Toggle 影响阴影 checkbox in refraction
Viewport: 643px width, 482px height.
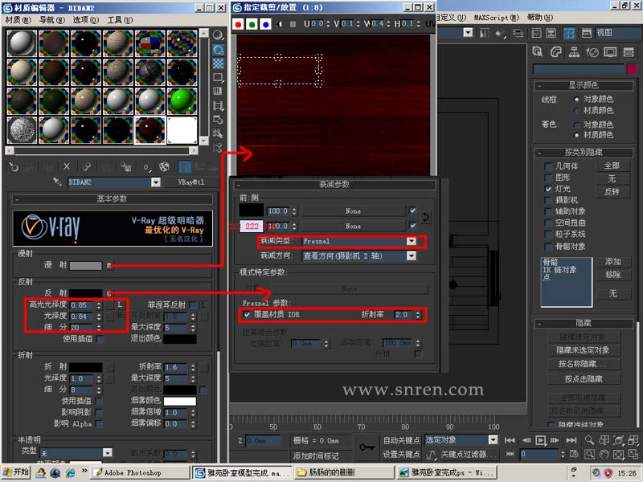pyautogui.click(x=99, y=412)
